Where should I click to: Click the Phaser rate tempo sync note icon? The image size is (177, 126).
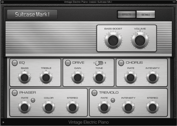click(33, 100)
